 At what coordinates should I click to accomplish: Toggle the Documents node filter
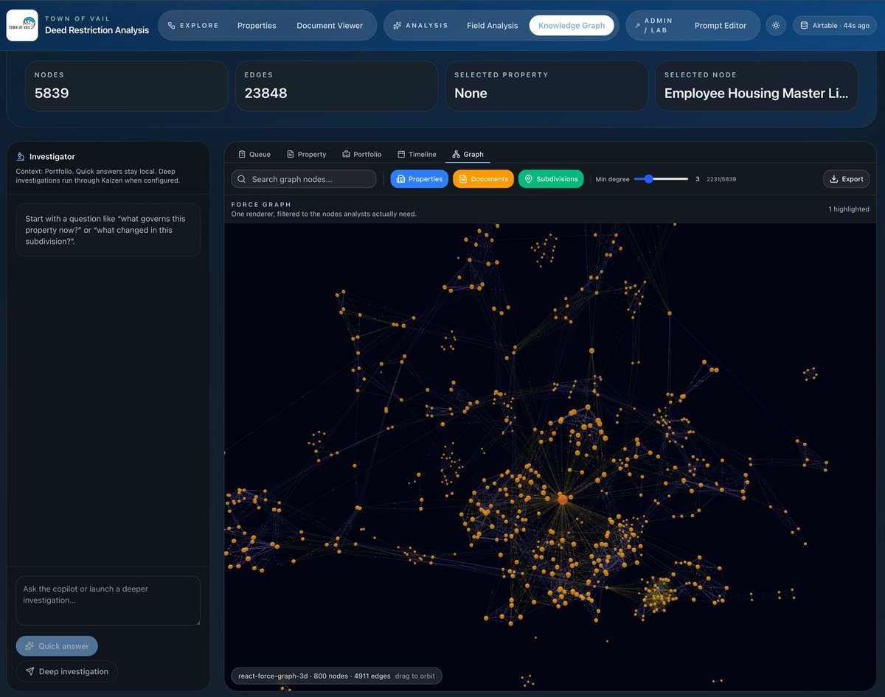coord(483,179)
